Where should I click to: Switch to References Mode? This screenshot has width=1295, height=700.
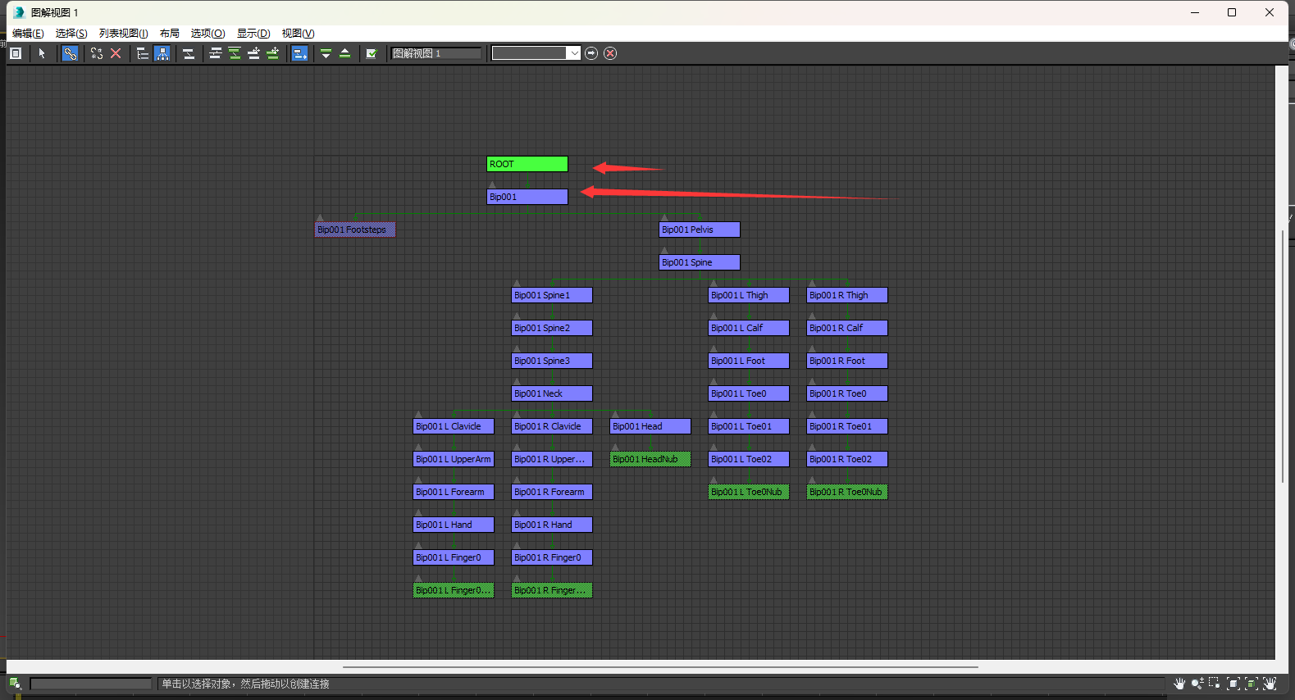162,53
